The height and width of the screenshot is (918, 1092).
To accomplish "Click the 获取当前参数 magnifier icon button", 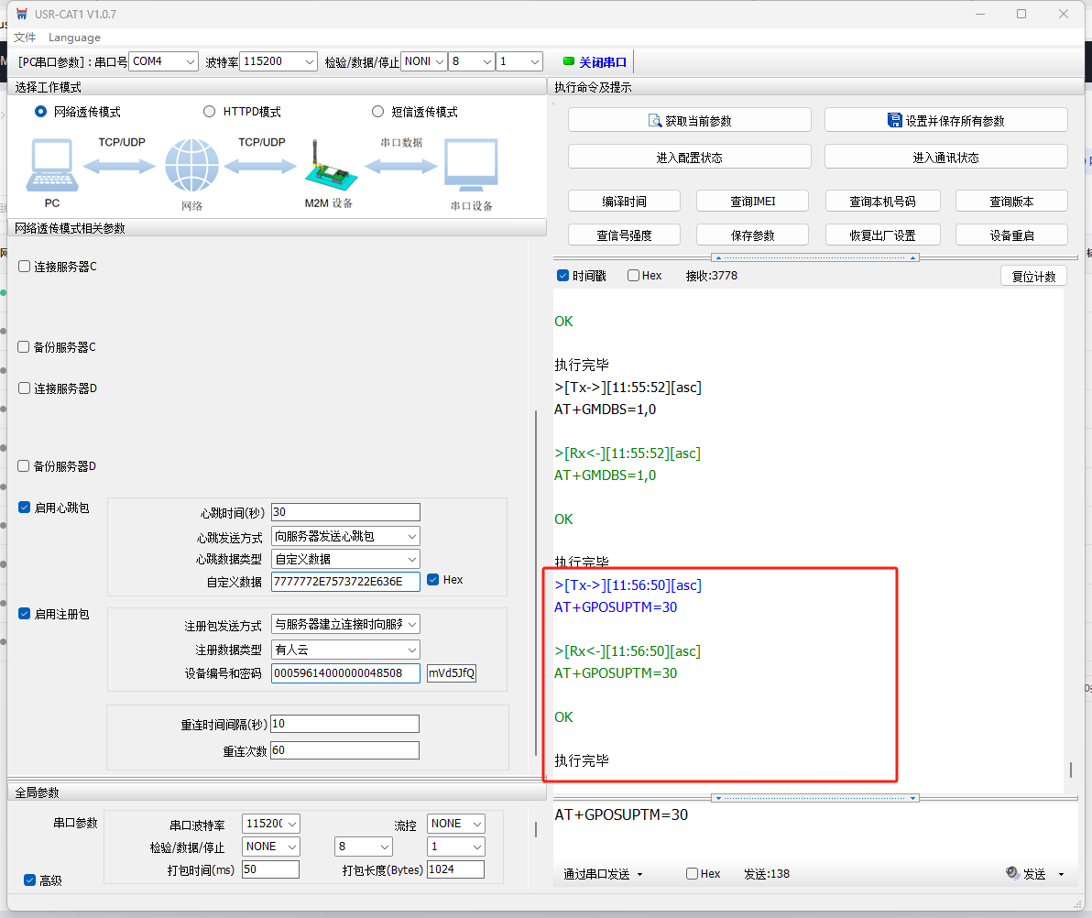I will click(655, 121).
